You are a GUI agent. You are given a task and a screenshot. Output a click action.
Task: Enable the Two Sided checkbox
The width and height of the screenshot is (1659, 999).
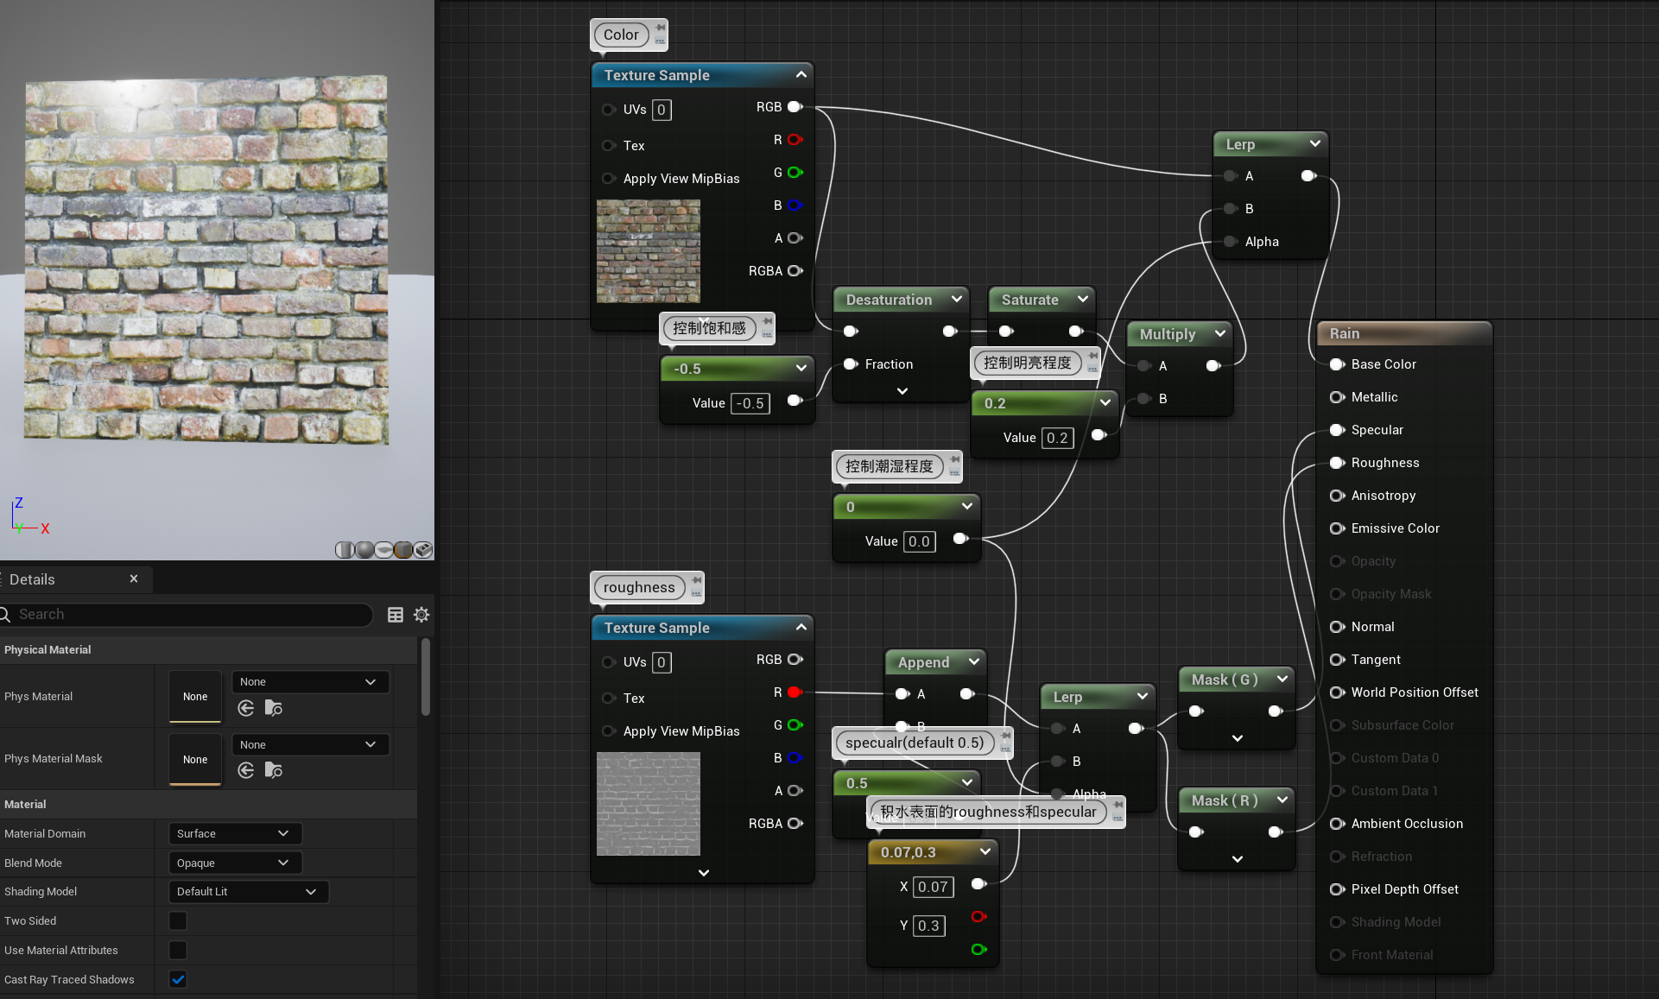click(x=178, y=920)
